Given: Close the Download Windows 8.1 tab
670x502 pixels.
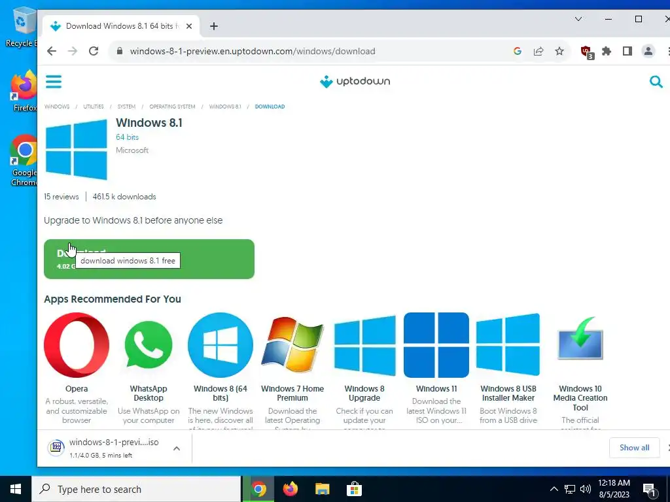Looking at the screenshot, I should (189, 26).
